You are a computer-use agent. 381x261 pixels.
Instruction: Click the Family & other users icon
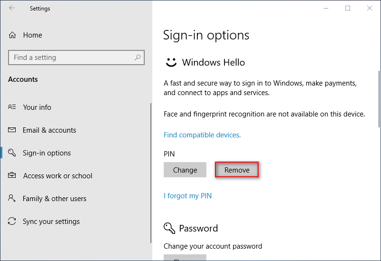(x=12, y=199)
